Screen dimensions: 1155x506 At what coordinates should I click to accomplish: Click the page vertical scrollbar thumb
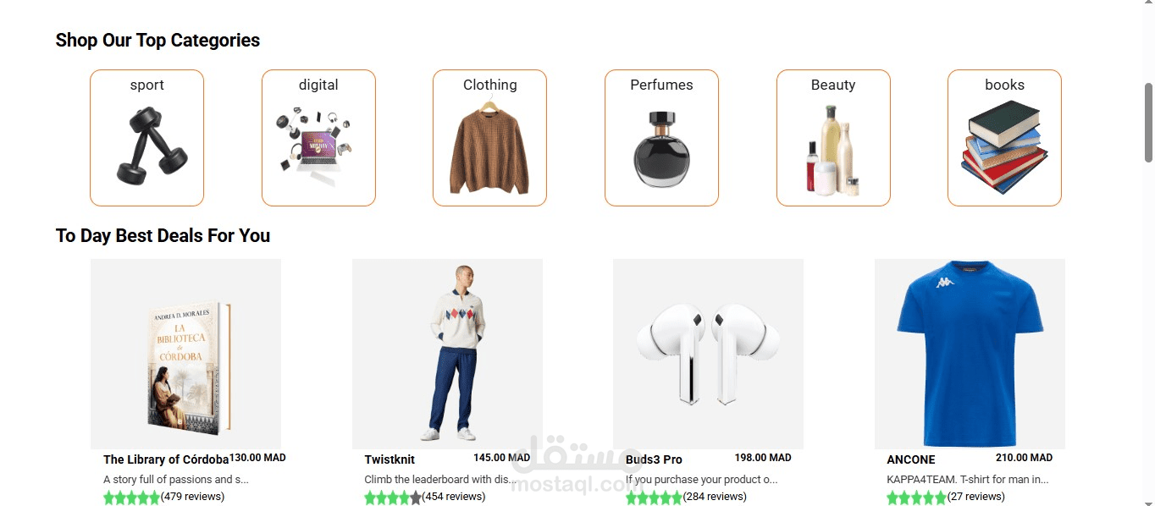click(1148, 123)
